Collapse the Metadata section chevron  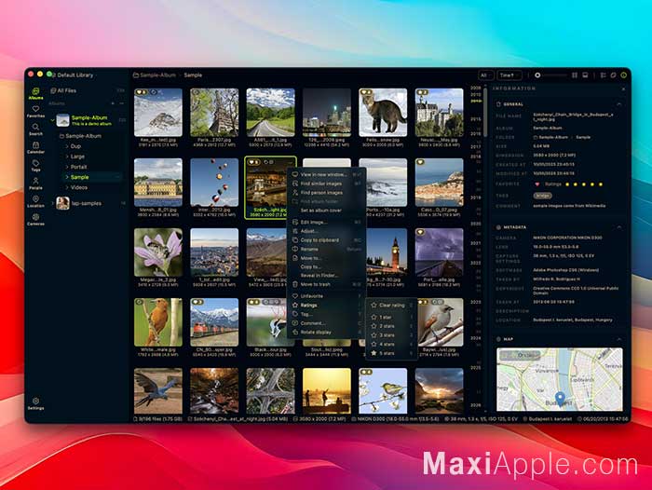619,227
